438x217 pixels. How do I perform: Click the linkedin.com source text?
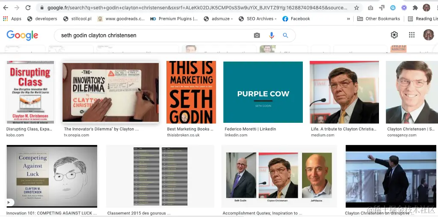(x=236, y=135)
